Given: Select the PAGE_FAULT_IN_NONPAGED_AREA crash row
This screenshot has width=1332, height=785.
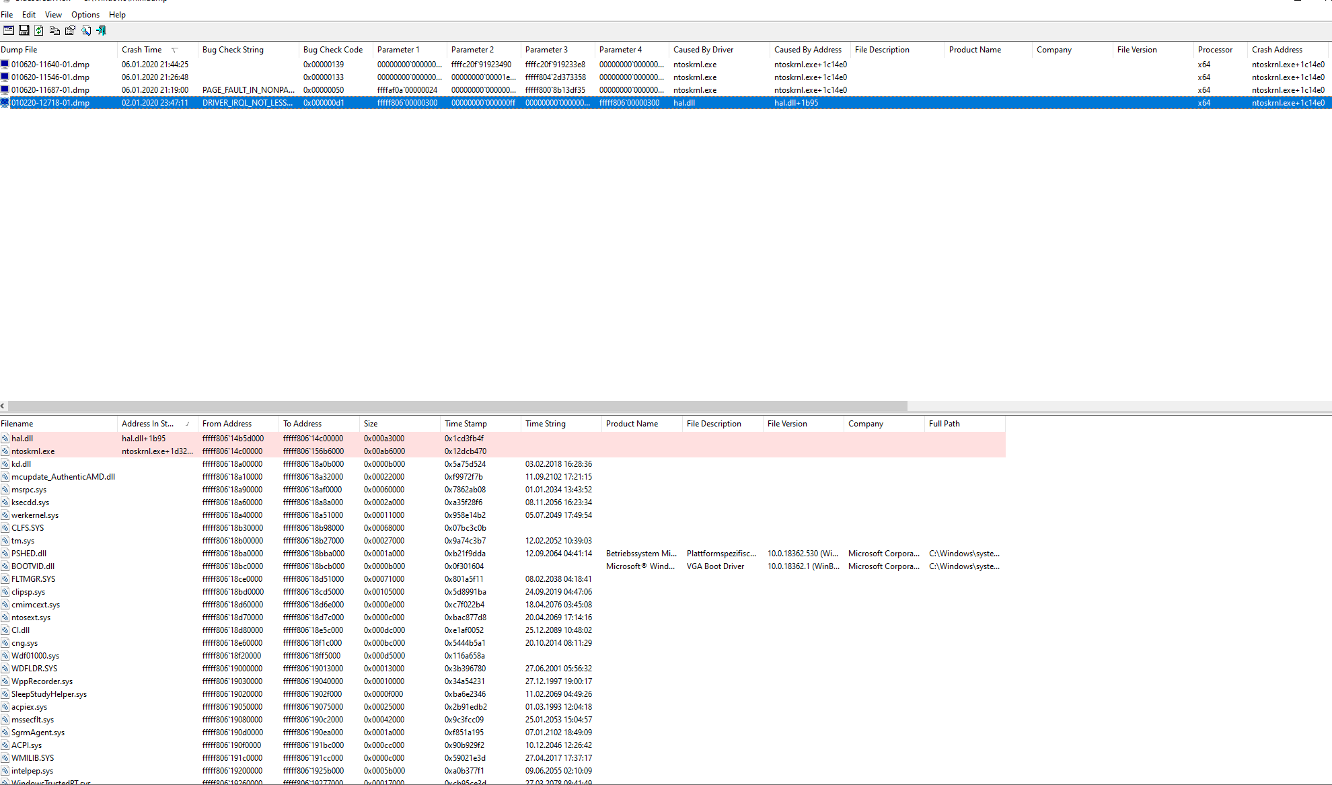Looking at the screenshot, I should 248,90.
